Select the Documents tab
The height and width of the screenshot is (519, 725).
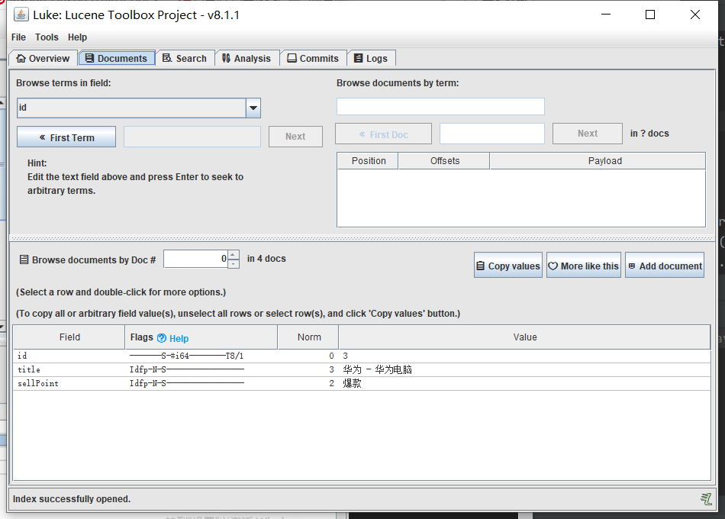tap(117, 58)
